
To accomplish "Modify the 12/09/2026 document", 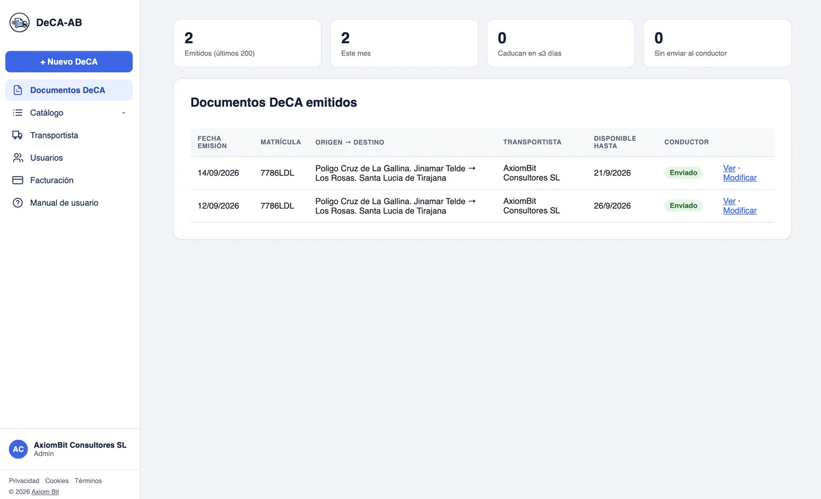I will pos(740,210).
